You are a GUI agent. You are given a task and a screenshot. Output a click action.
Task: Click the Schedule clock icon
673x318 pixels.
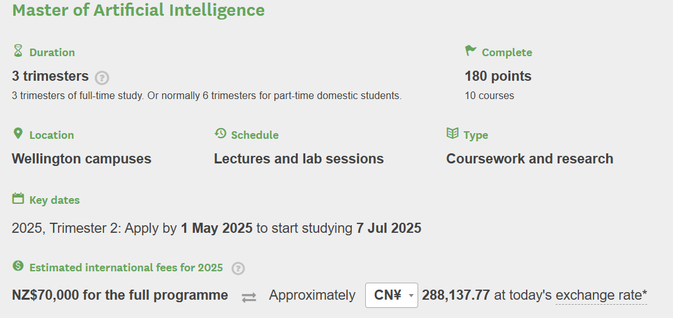coord(220,134)
